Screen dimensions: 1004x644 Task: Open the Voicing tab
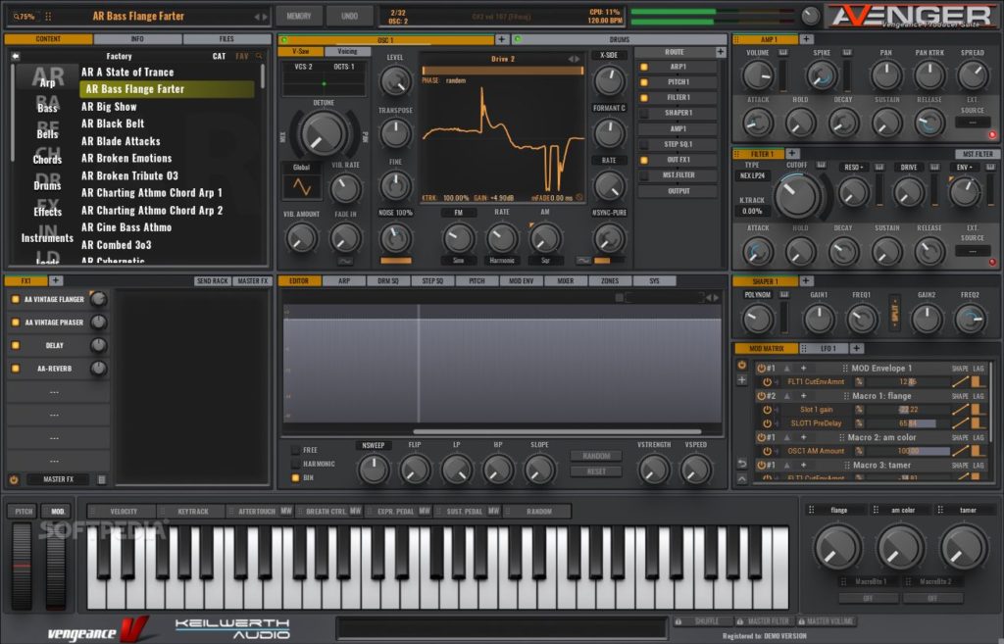click(347, 51)
